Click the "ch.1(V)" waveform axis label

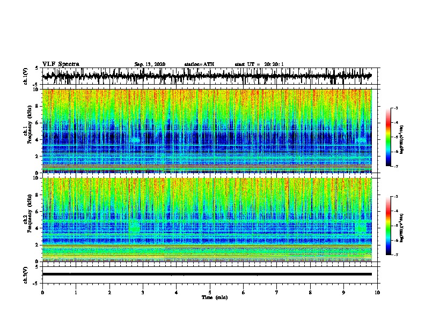click(x=25, y=76)
